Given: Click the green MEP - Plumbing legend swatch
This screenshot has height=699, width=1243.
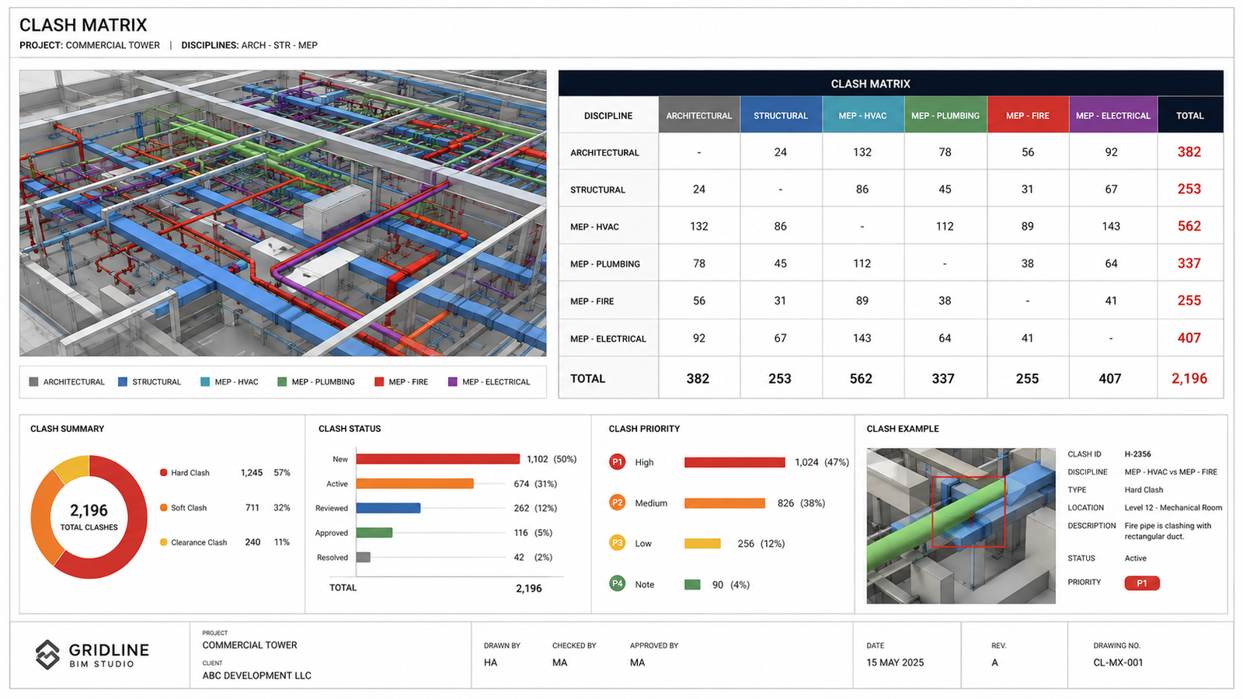Looking at the screenshot, I should click(x=282, y=382).
